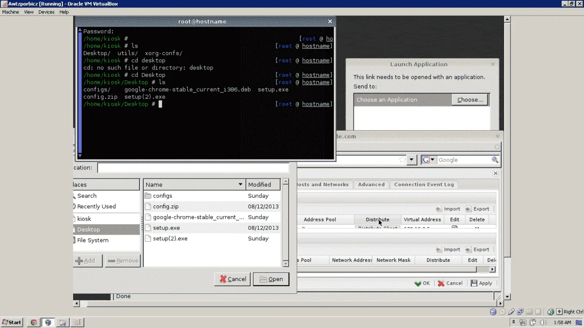
Task: Open the Paint taskbar button
Action: pos(77,323)
